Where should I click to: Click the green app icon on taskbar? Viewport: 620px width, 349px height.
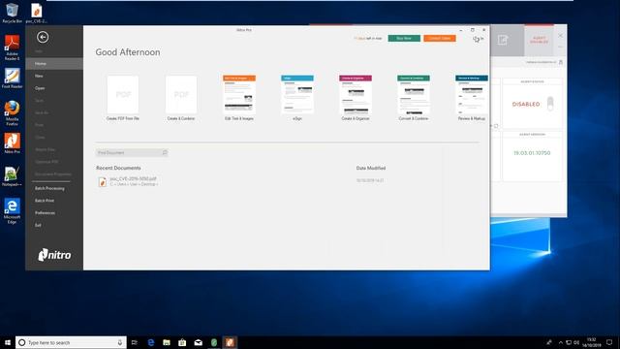click(x=214, y=342)
